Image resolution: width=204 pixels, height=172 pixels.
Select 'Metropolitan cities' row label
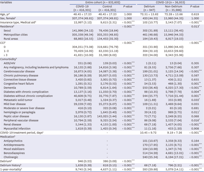click(16, 35)
